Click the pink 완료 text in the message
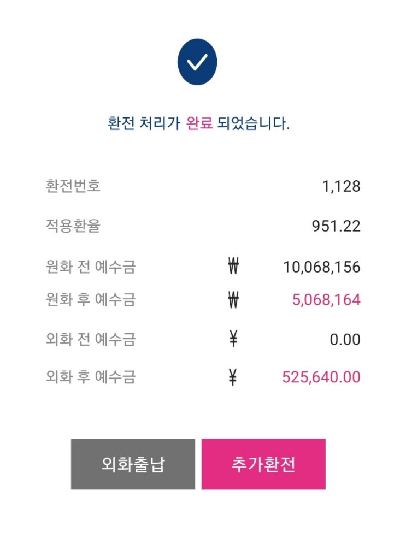This screenshot has width=406, height=550. [x=199, y=123]
